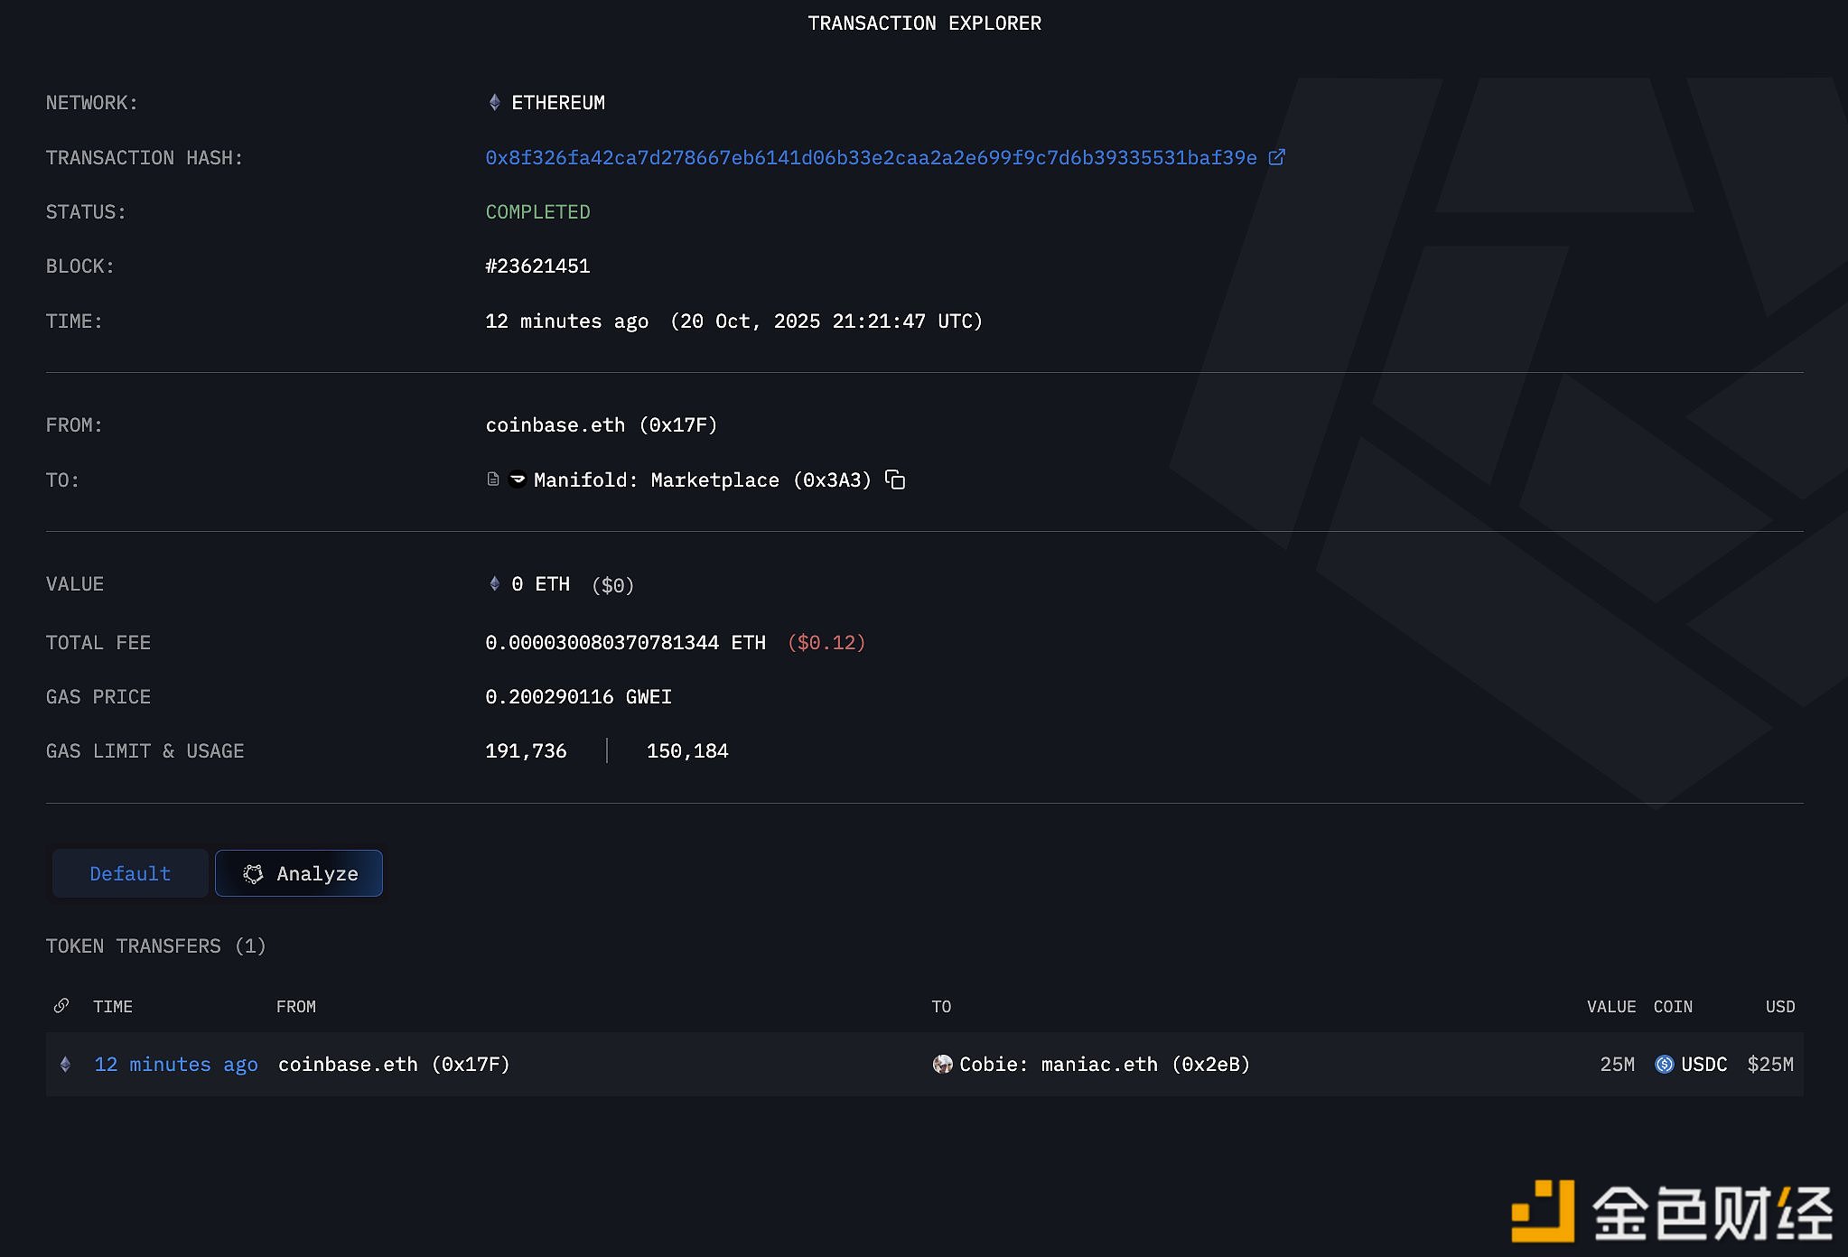Click Cobie avatar icon in transfers row
This screenshot has width=1848, height=1257.
pyautogui.click(x=942, y=1065)
